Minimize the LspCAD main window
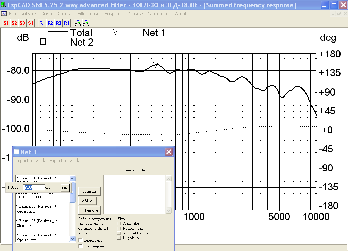The height and width of the screenshot is (251, 348). pyautogui.click(x=325, y=5)
